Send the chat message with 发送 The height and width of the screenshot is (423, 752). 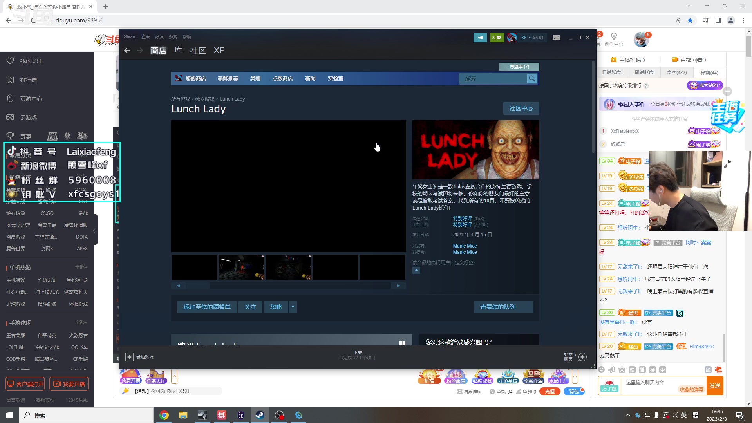coord(715,386)
